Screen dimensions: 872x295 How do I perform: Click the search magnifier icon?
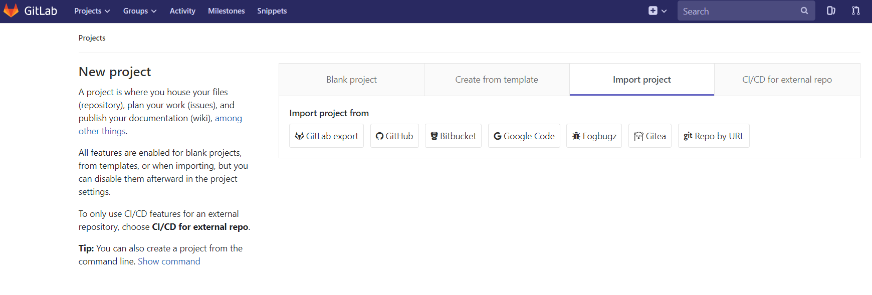[804, 11]
